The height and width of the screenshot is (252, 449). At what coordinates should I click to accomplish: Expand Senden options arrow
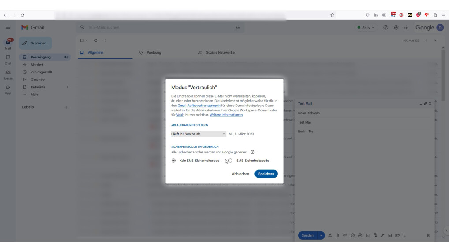[x=321, y=235]
